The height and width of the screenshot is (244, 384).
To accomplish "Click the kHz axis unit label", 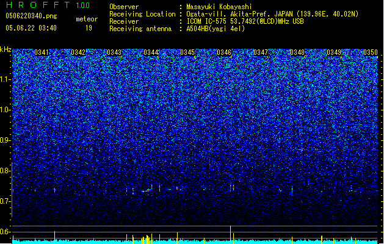I will (5, 49).
